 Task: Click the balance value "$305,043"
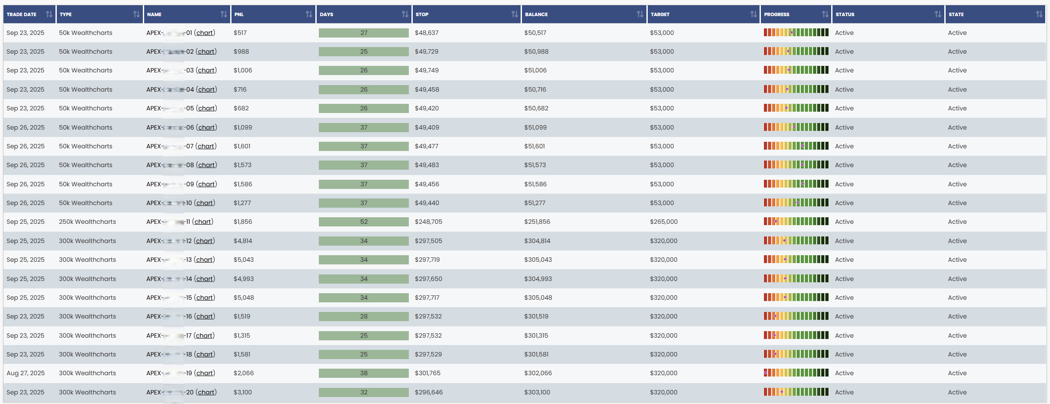[538, 260]
